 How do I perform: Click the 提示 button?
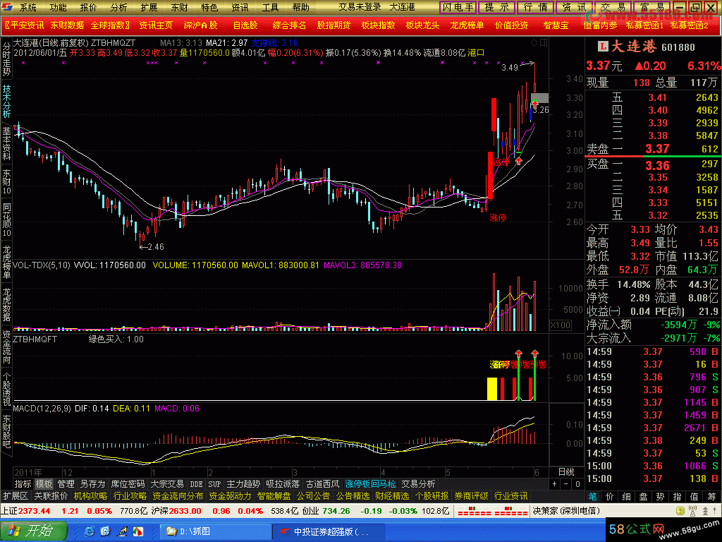click(497, 7)
